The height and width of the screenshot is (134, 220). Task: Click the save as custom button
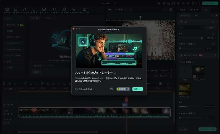click(x=207, y=129)
